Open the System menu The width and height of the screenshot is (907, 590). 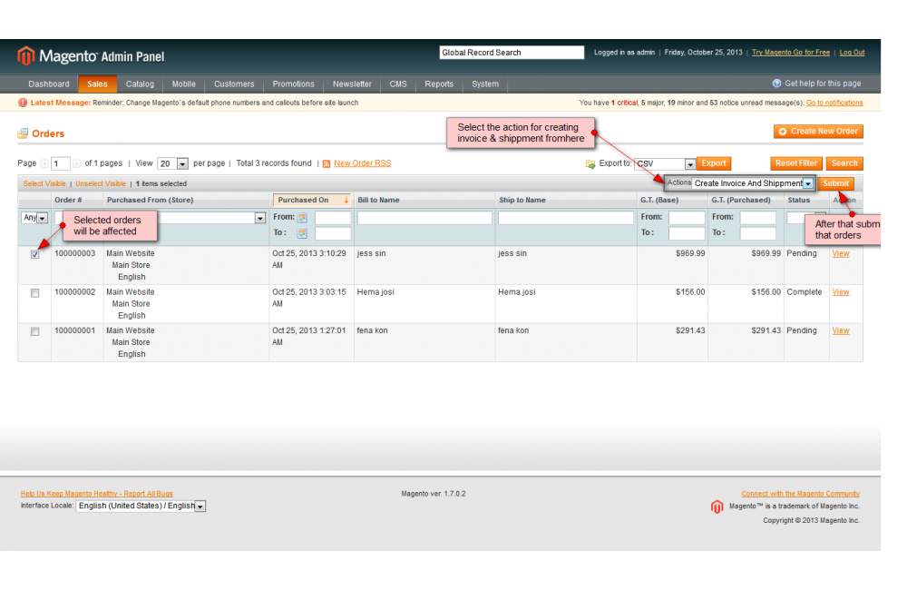[x=484, y=84]
